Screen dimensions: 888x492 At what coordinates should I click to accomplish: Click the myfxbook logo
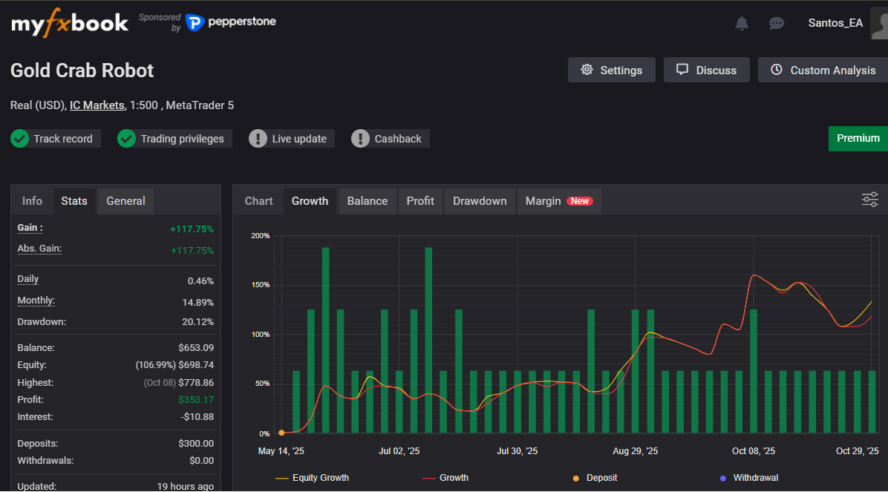click(69, 23)
